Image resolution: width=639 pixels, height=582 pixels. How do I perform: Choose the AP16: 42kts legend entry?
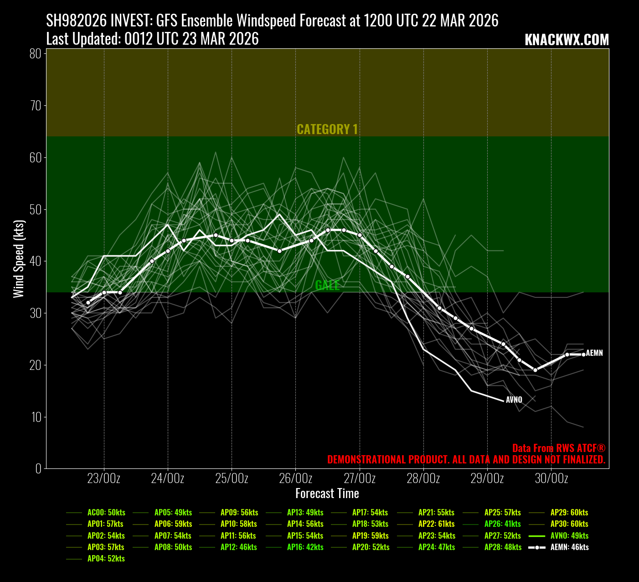[305, 547]
